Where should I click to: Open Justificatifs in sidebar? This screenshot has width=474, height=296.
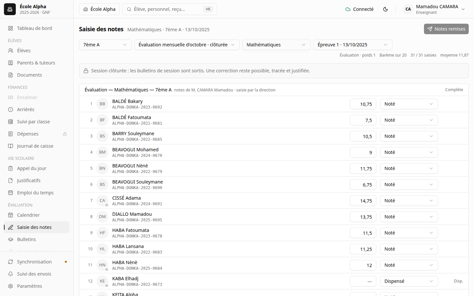[x=37, y=181]
